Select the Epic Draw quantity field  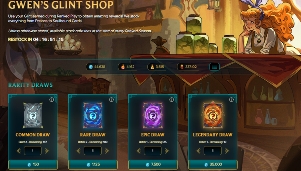point(153,151)
